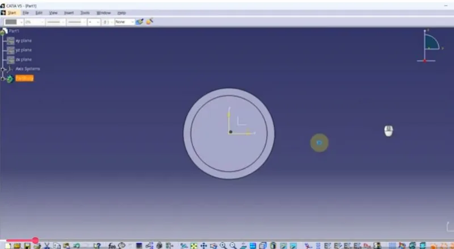Viewport: 454px width, 249px height.
Task: Select highlighted PartBody in tree
Action: click(x=24, y=78)
